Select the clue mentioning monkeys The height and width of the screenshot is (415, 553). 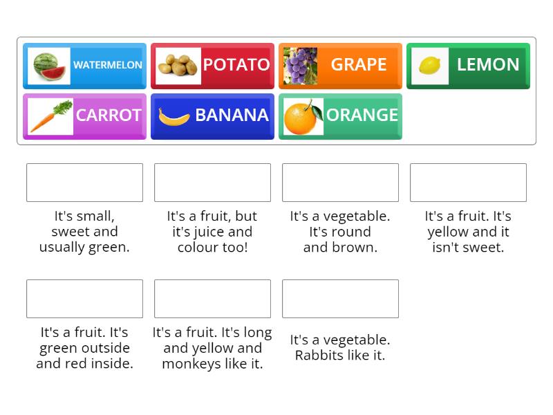click(x=212, y=348)
